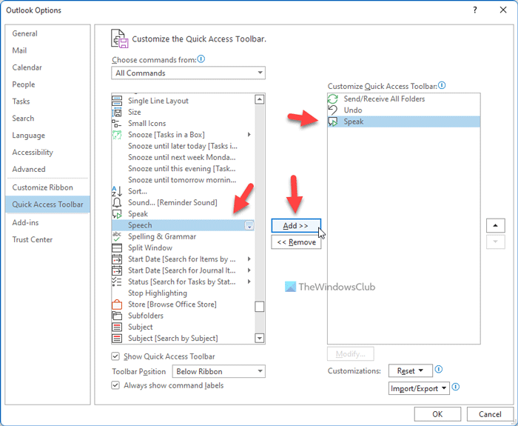Click the Size command icon
Screen dimensions: 518x426
[117, 112]
